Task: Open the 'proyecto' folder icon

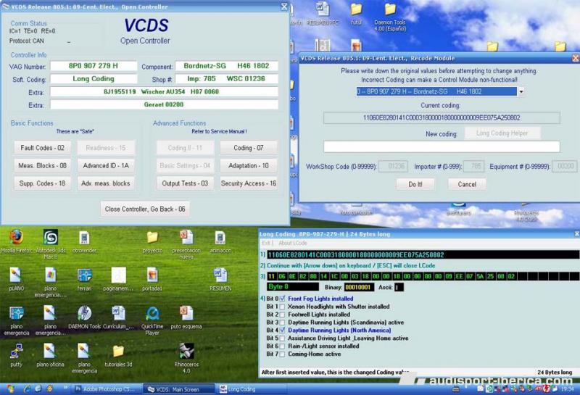Action: point(152,238)
